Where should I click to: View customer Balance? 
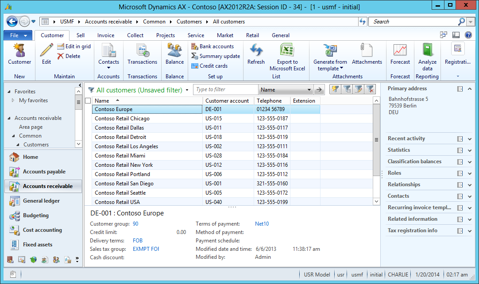(x=174, y=54)
